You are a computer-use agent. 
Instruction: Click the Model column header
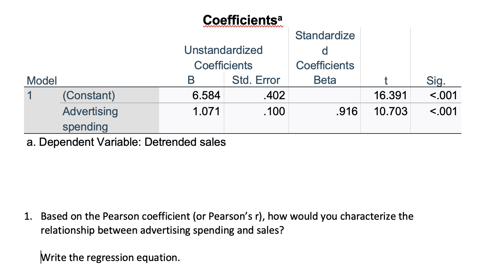click(42, 80)
